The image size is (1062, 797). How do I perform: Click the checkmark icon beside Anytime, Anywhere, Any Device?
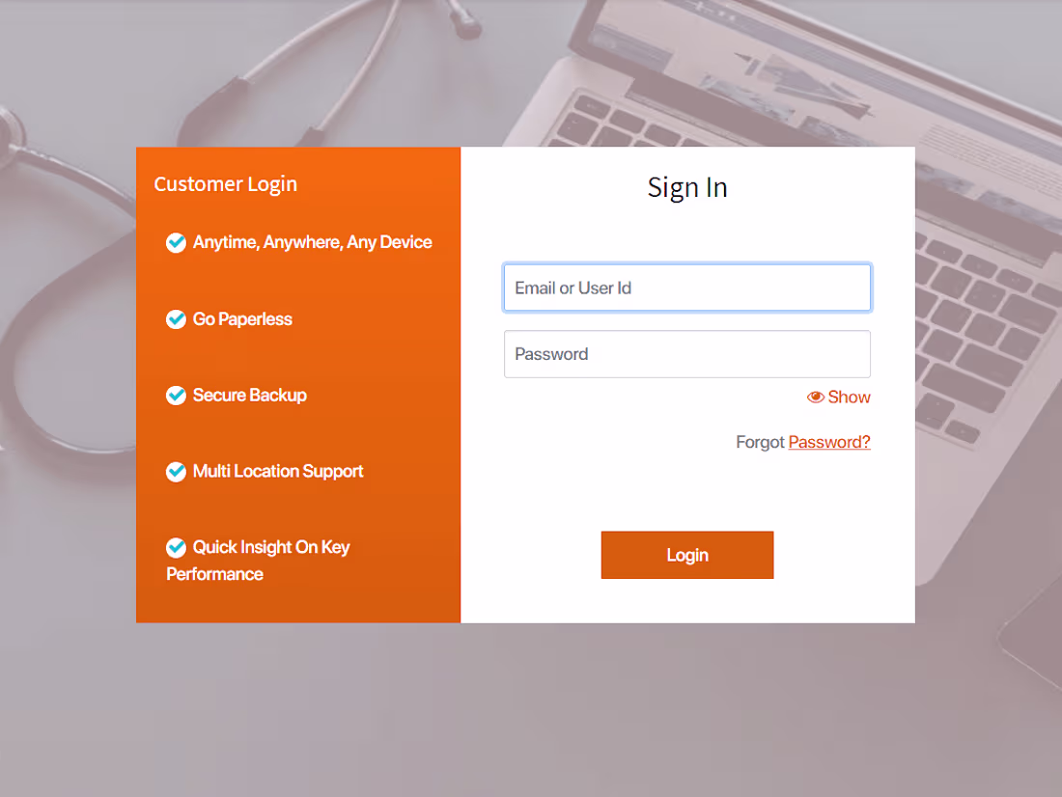coord(176,242)
